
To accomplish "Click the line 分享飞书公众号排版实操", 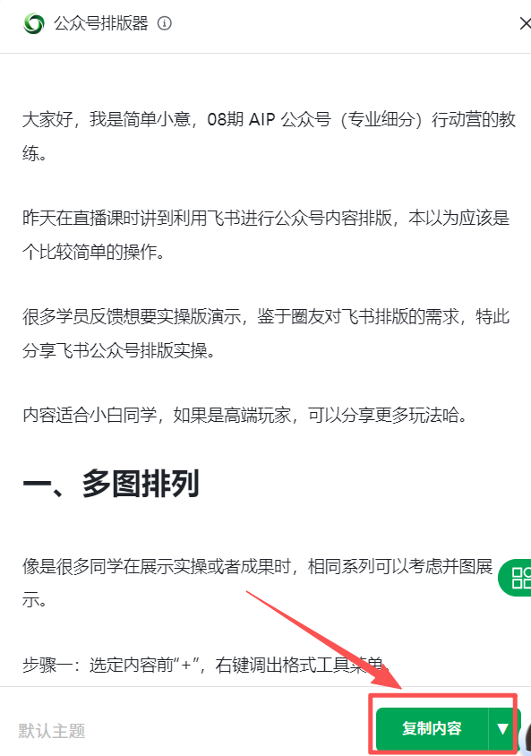I will (118, 350).
